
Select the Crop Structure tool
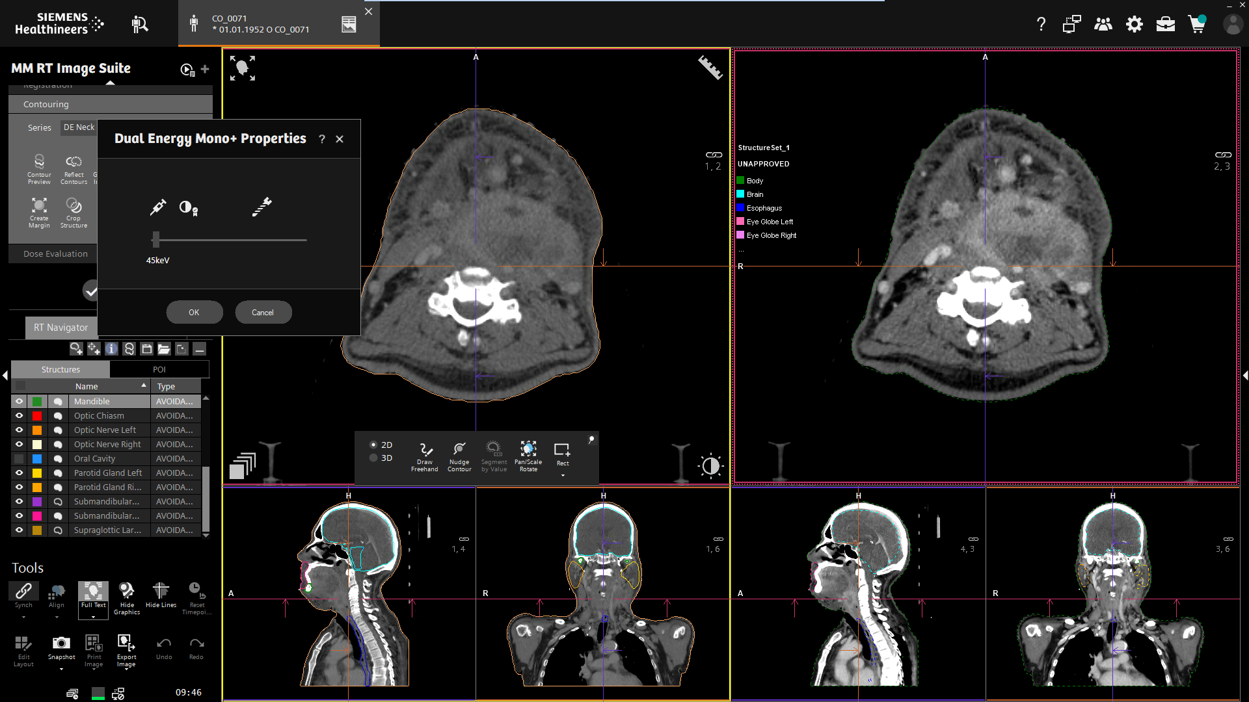[x=74, y=213]
